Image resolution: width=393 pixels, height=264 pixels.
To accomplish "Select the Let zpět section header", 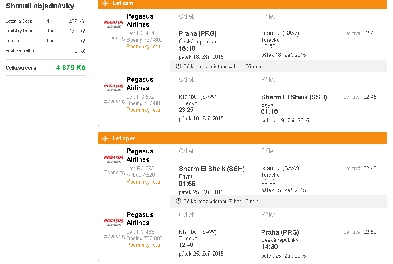I will click(x=243, y=138).
